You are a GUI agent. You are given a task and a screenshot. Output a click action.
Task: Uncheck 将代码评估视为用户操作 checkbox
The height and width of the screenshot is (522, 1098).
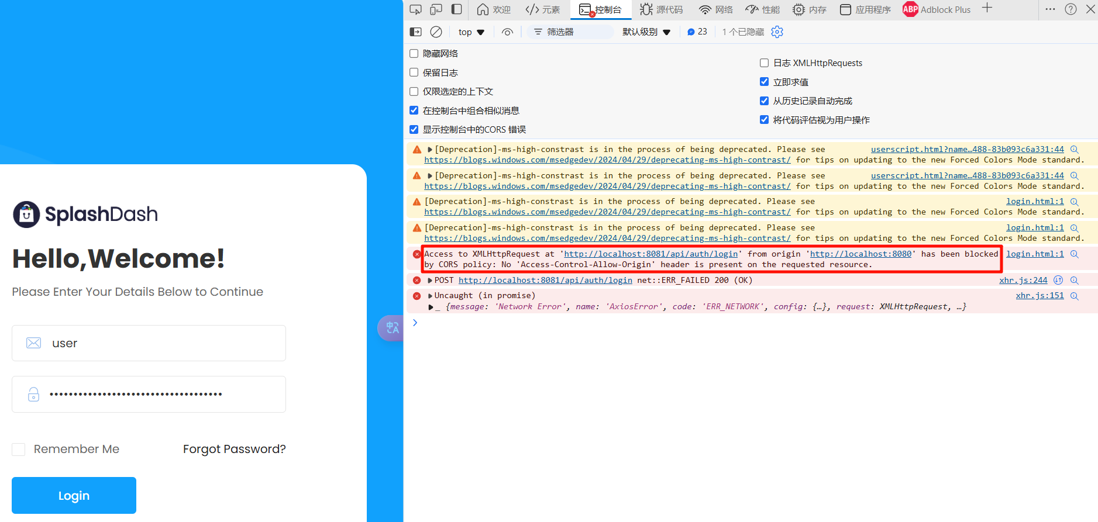tap(764, 120)
